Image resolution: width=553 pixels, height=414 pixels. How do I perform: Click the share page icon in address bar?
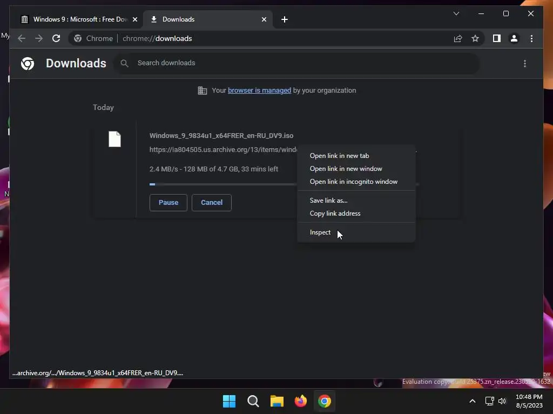click(458, 38)
